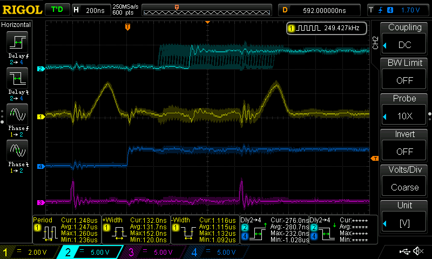Click the frequency counter square-wave icon

308,28
